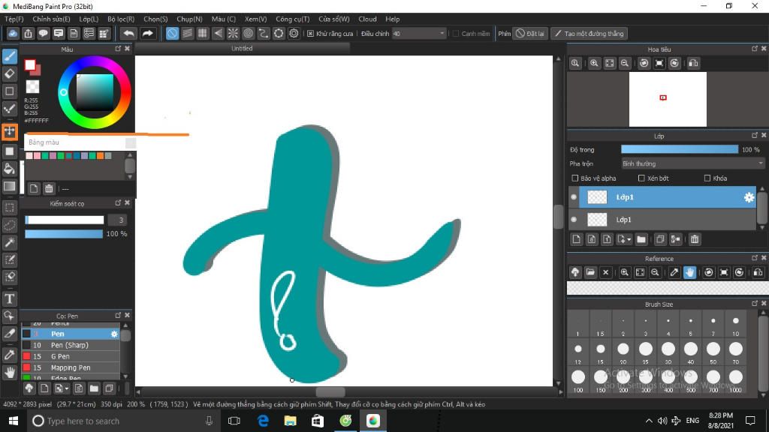The width and height of the screenshot is (769, 432).
Task: Hide the non-highlighted Lớp1 layer
Action: pos(574,220)
